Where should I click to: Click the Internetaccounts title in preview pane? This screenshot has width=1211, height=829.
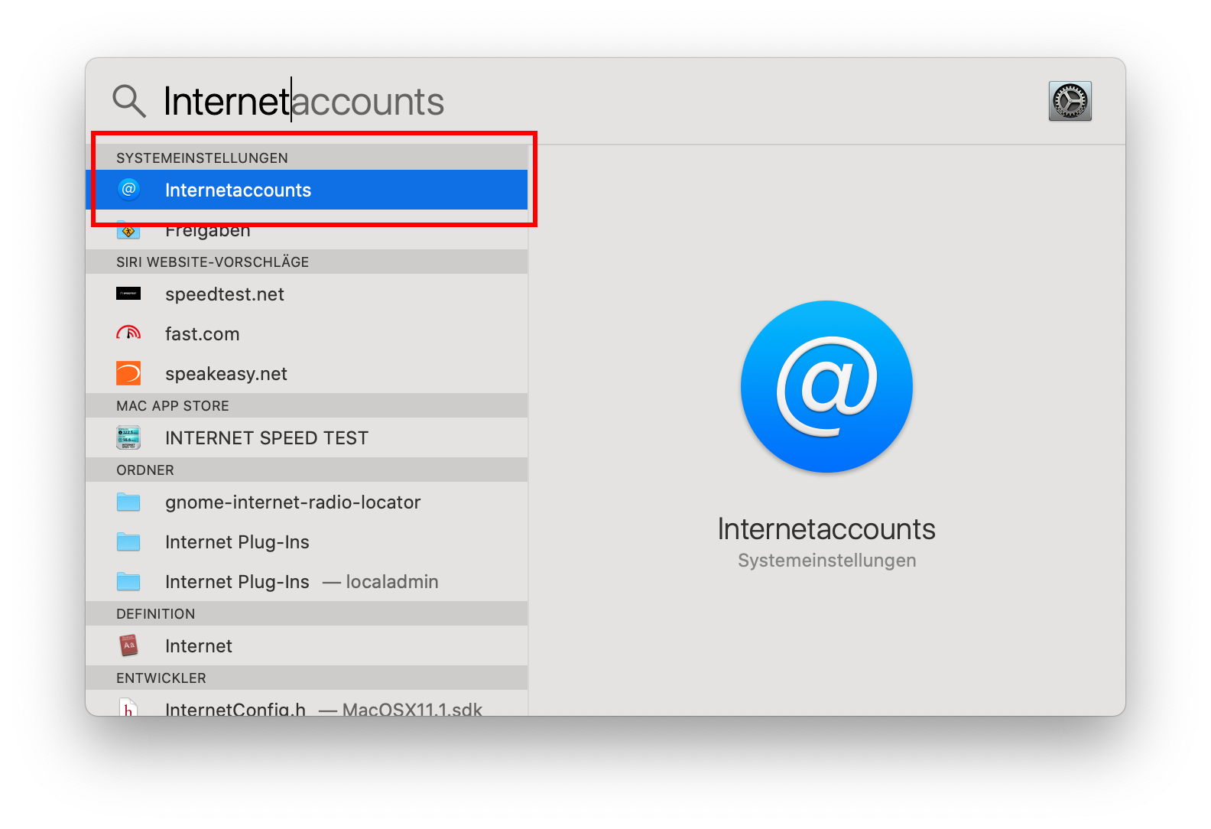point(826,529)
